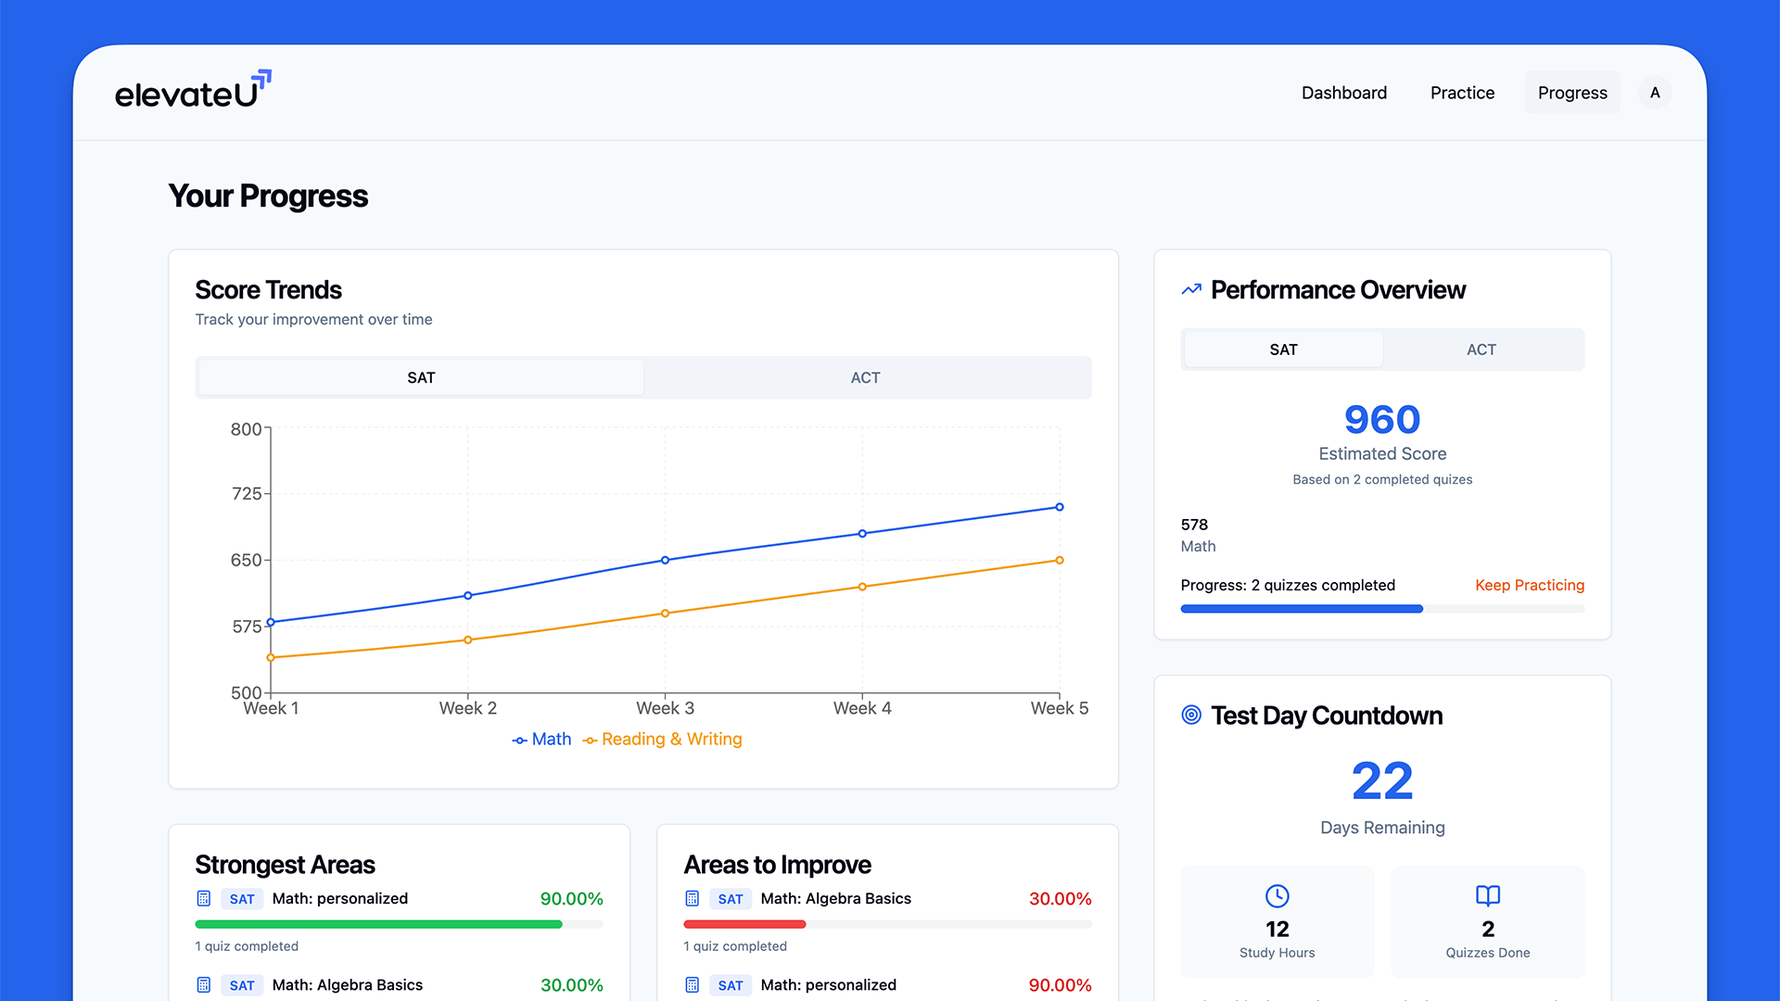1780x1001 pixels.
Task: Switch Score Trends to the SAT tab
Action: [x=421, y=377]
